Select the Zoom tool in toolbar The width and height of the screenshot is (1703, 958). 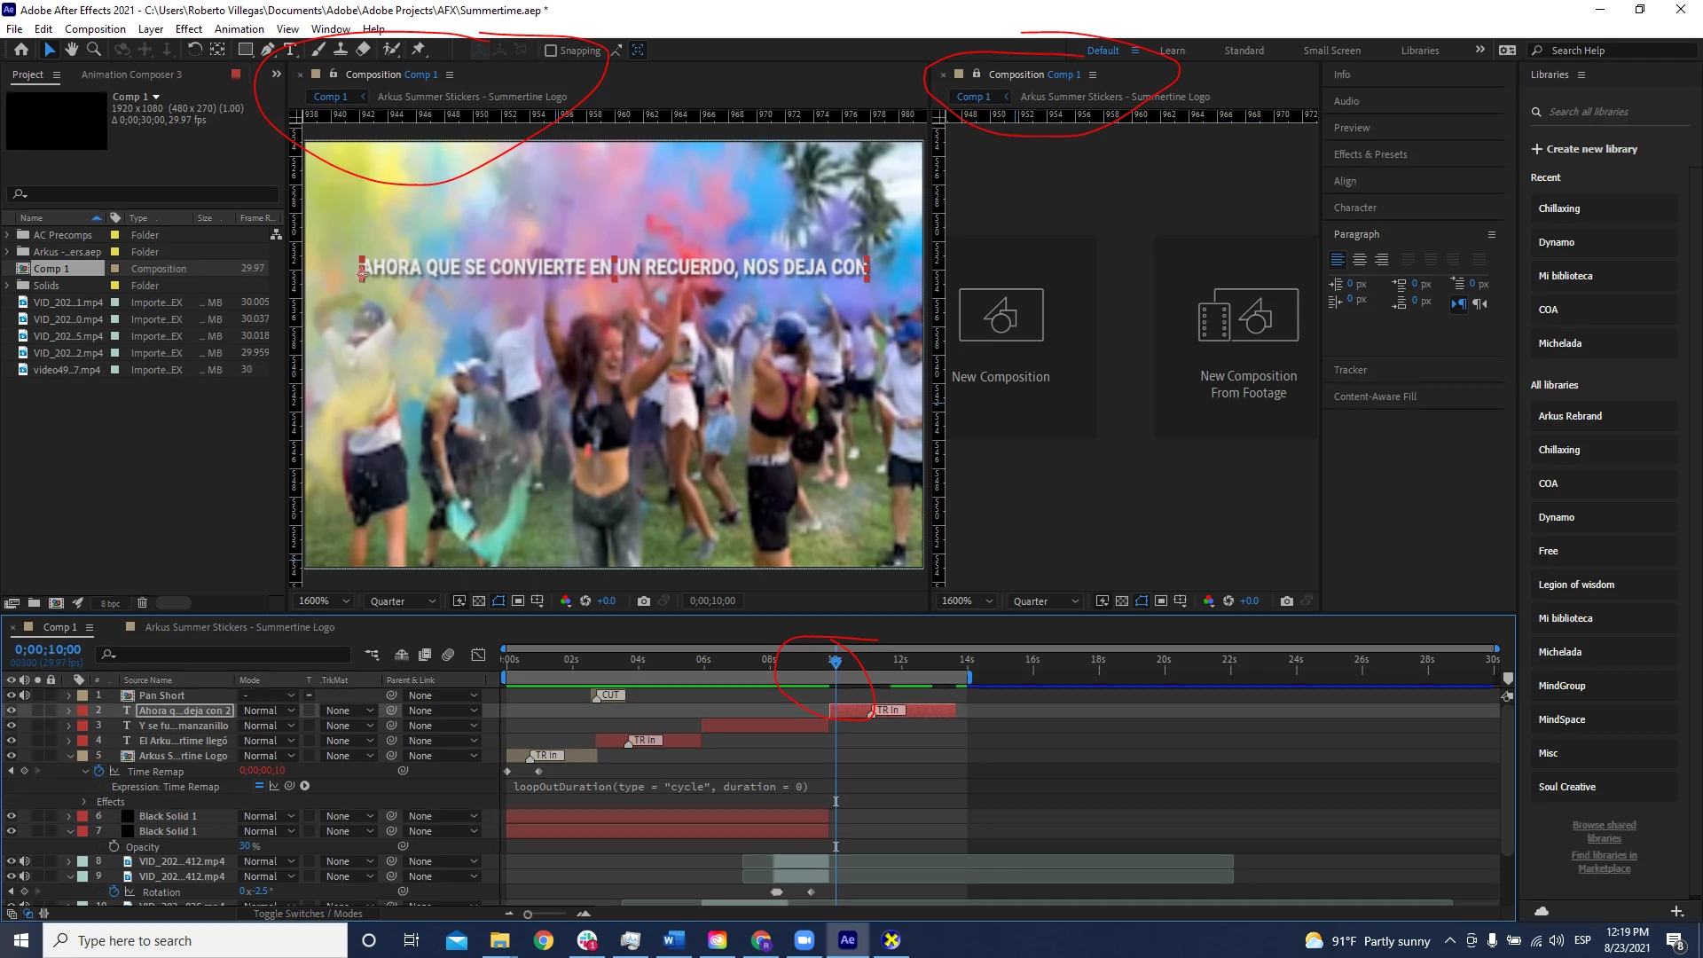[94, 50]
